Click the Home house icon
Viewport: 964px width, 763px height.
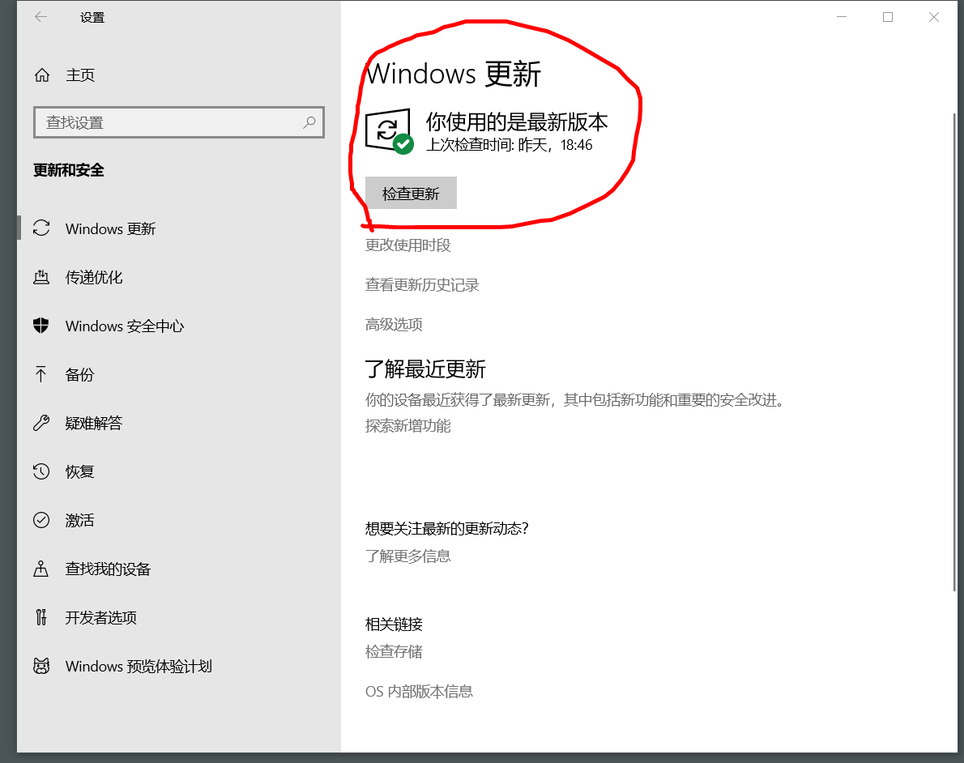(x=42, y=75)
